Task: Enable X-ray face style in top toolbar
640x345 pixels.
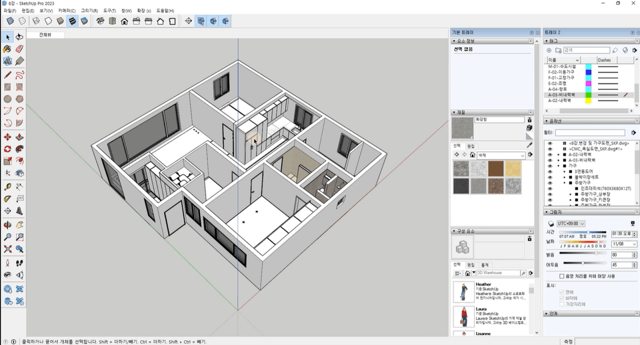Action: pos(10,21)
